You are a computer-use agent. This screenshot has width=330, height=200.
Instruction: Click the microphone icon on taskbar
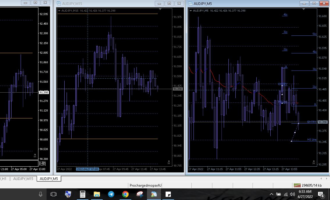coord(40,194)
